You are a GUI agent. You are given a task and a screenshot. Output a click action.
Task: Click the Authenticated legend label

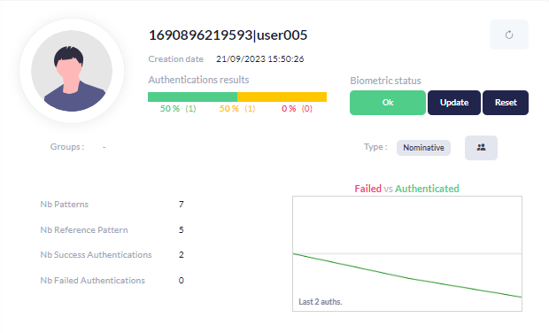click(x=427, y=189)
